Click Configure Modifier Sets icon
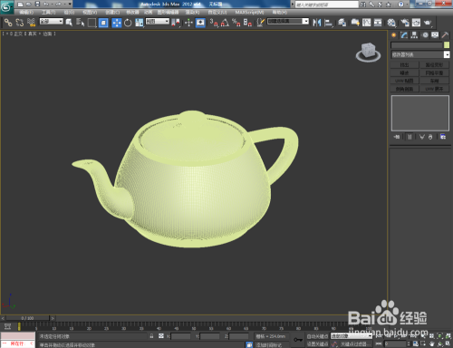This screenshot has width=453, height=348. (x=443, y=137)
